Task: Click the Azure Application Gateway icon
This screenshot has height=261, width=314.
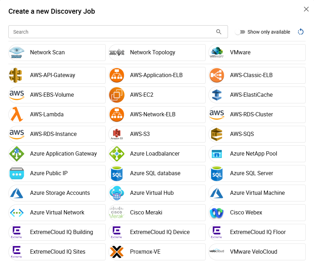Action: pos(17,154)
